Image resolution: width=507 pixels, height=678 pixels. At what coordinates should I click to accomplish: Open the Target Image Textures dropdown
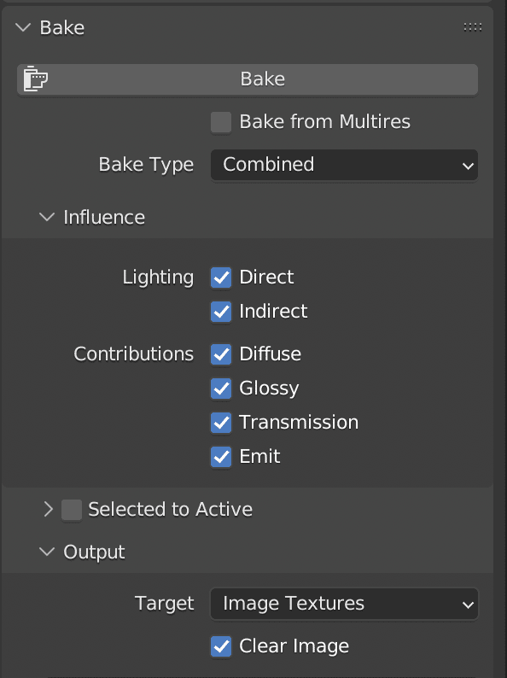(x=344, y=604)
